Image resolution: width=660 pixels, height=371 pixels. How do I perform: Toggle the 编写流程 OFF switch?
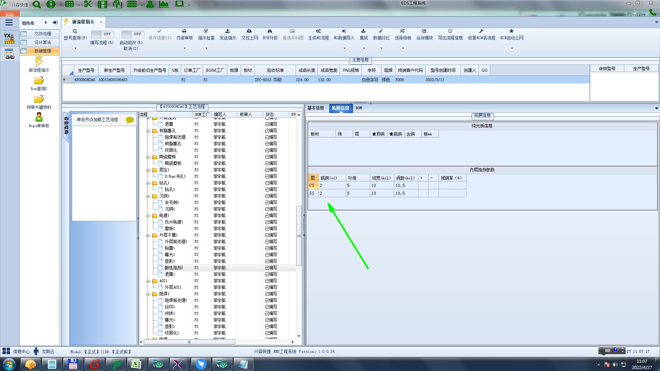pyautogui.click(x=102, y=34)
